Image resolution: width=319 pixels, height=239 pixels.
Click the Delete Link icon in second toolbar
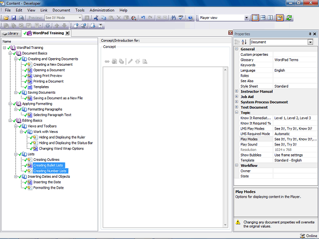point(48,25)
